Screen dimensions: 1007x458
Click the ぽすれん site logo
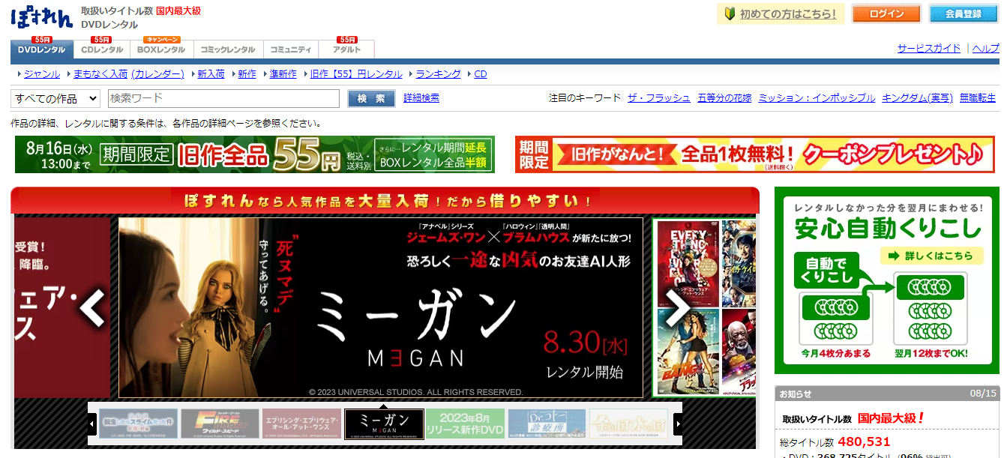coord(42,18)
